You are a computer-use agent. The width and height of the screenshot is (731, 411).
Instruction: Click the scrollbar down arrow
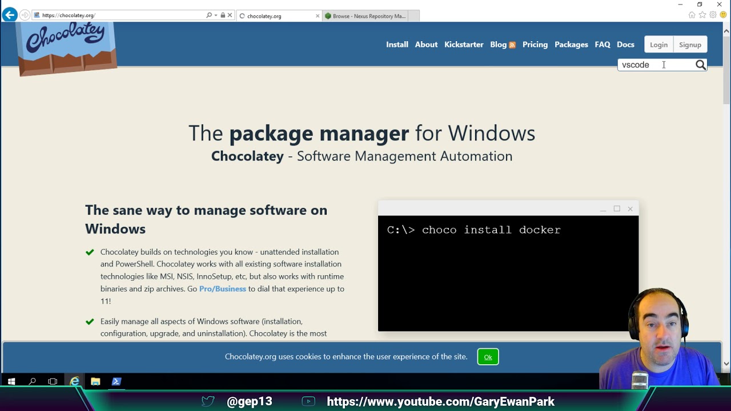(x=726, y=363)
